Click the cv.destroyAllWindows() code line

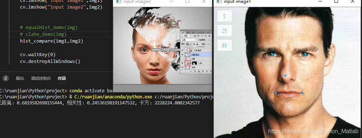tap(50, 61)
